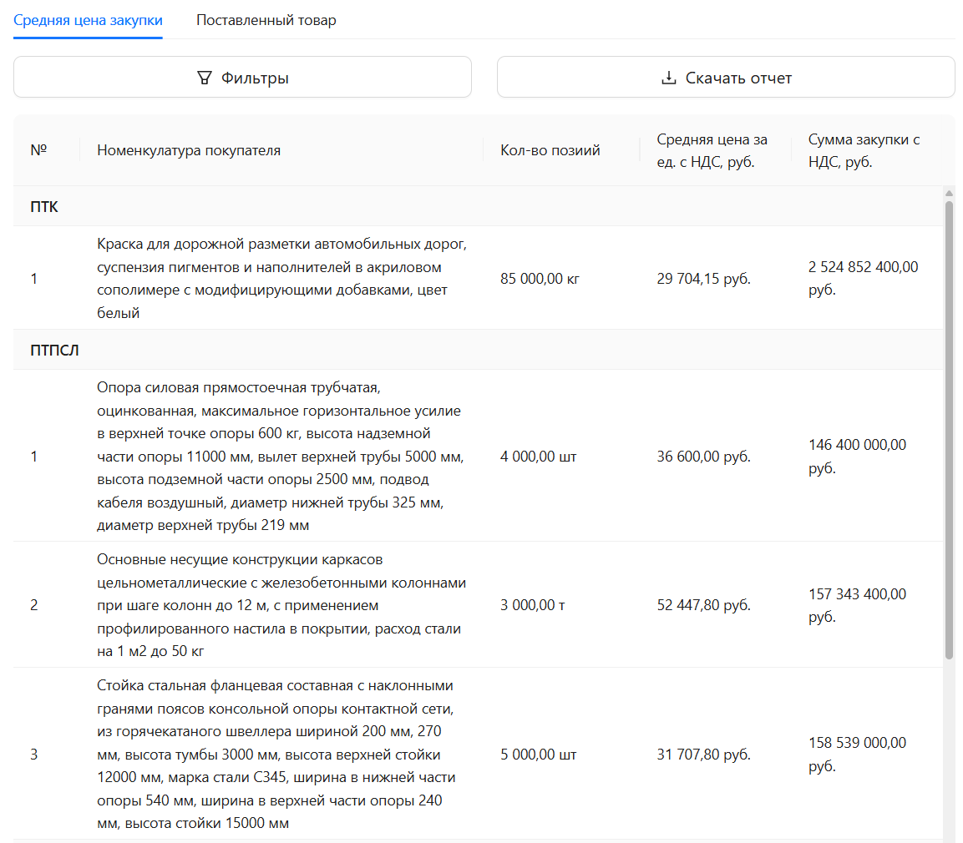Click the ПТПСЛ group header row
The image size is (963, 843).
coord(479,350)
